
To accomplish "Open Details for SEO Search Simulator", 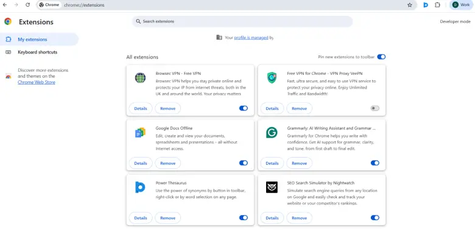I will pos(272,218).
